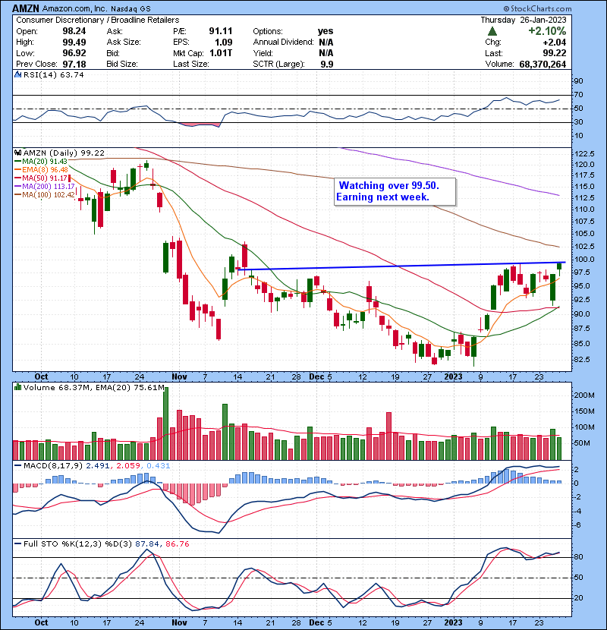Click the MACD(8,17,9) indicator label

(53, 466)
